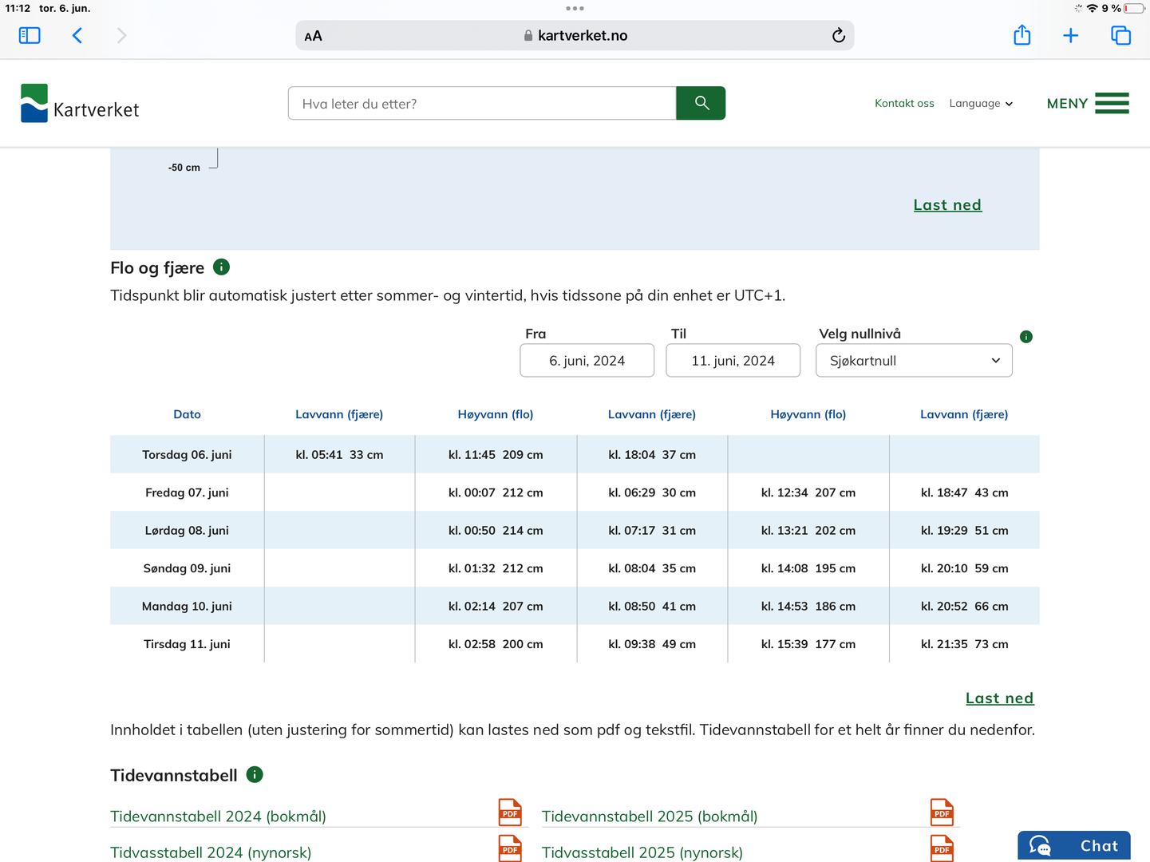
Task: Open the Chat support widget
Action: [x=1073, y=845]
